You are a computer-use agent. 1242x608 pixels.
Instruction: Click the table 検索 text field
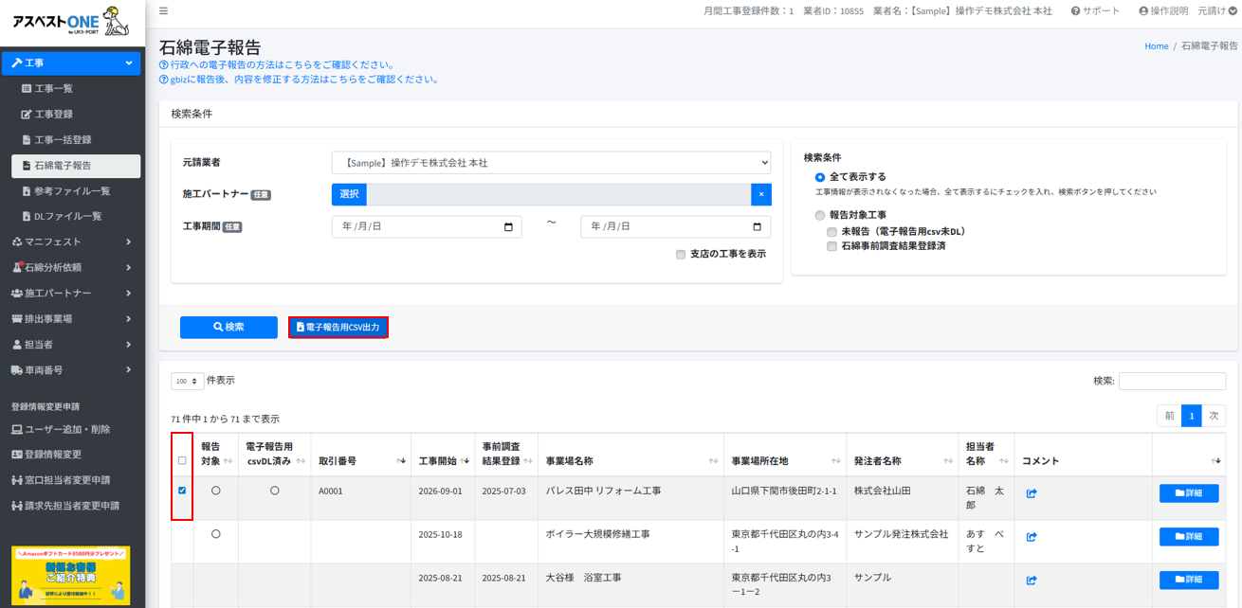[1172, 381]
